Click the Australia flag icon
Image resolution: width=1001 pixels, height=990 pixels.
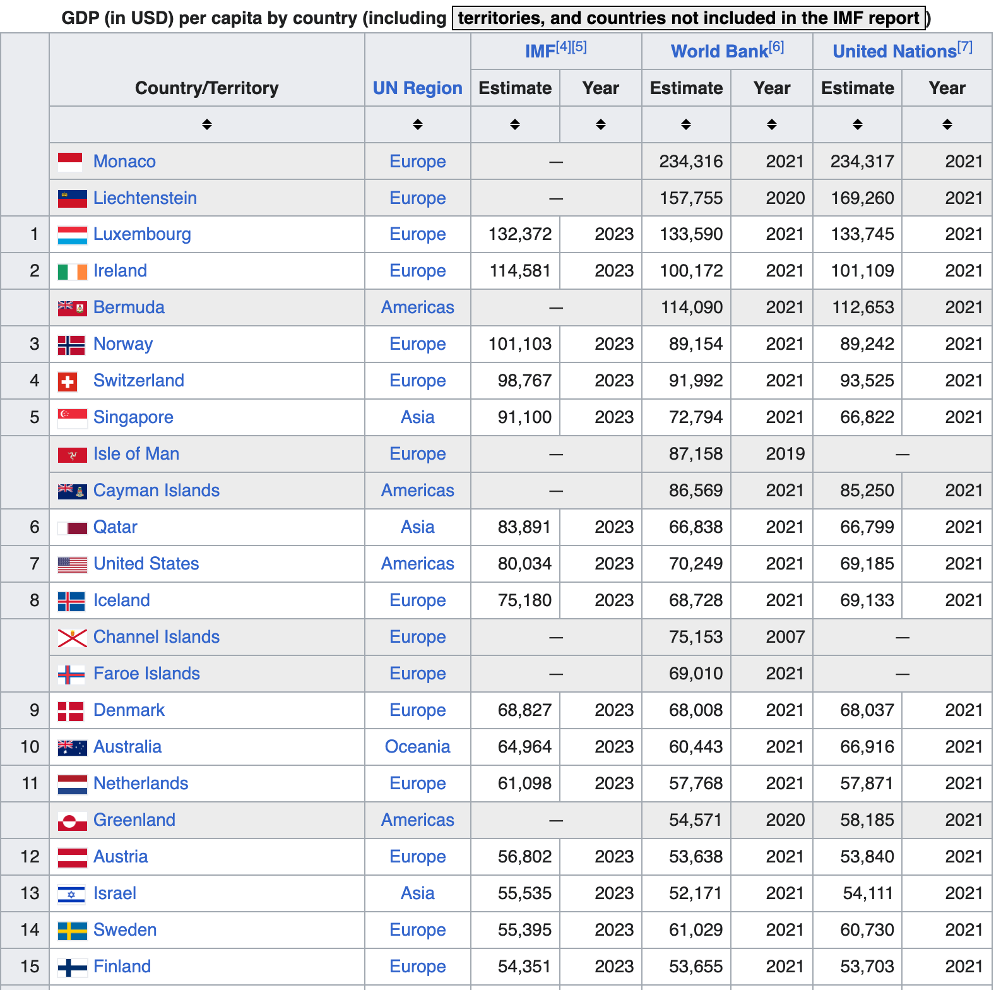click(72, 748)
